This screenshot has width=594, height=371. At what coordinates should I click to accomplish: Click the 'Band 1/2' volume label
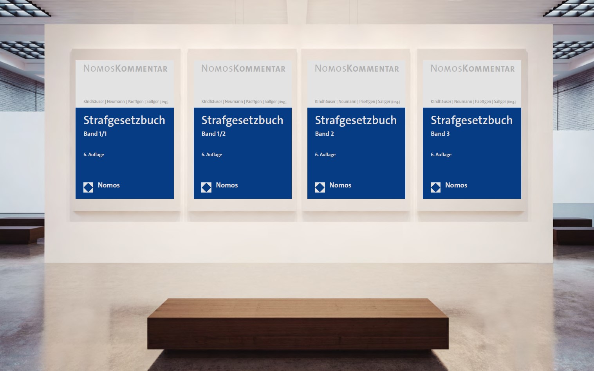click(x=213, y=134)
